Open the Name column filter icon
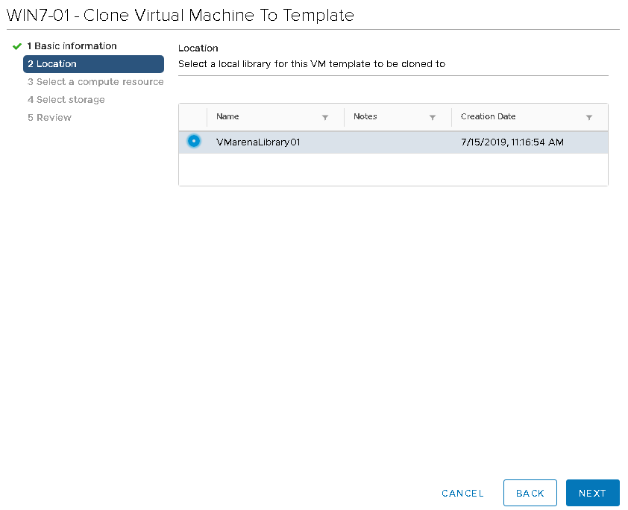 click(x=325, y=117)
